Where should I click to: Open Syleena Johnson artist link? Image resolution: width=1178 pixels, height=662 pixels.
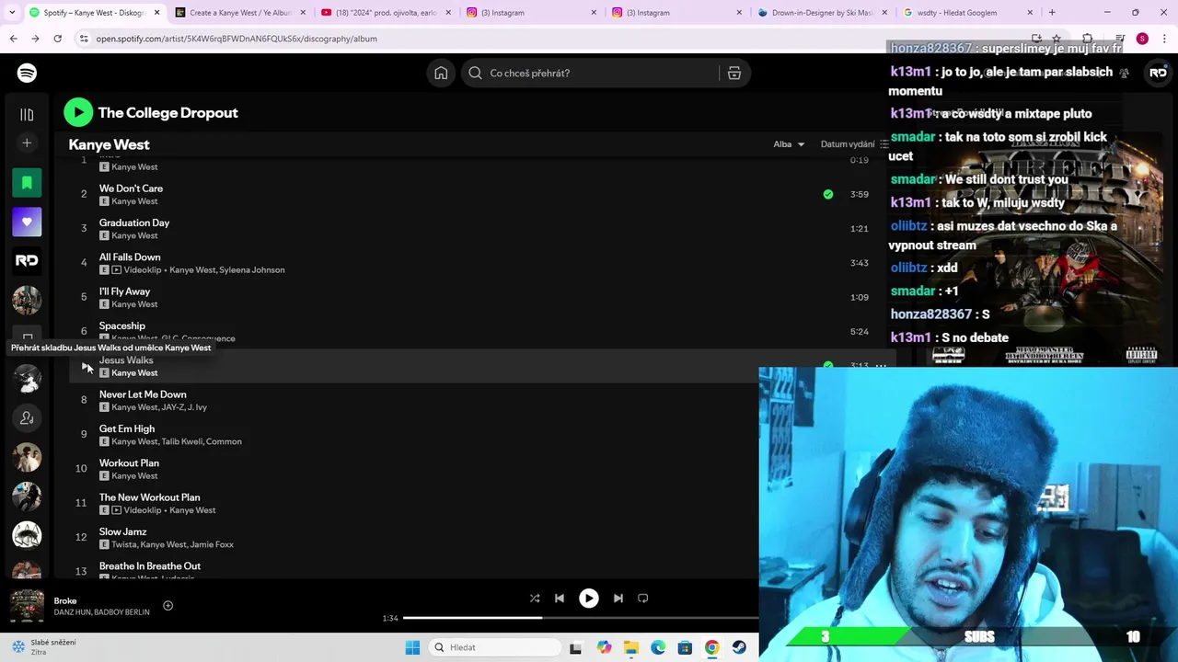[252, 269]
